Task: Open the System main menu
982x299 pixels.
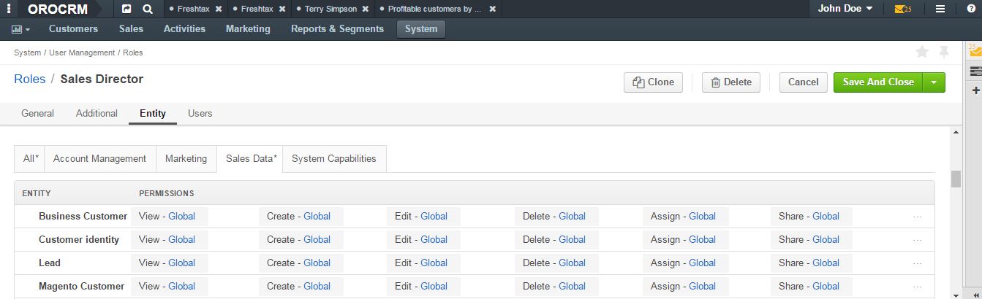Action: coord(420,29)
